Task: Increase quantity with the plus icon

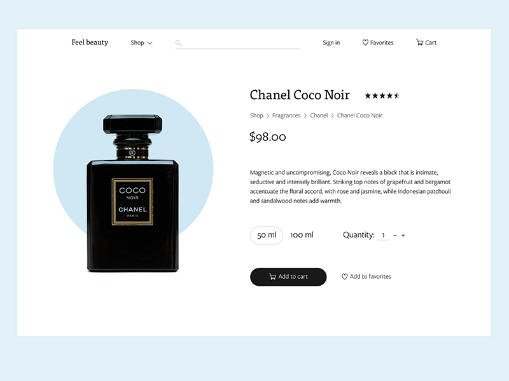Action: click(x=403, y=235)
